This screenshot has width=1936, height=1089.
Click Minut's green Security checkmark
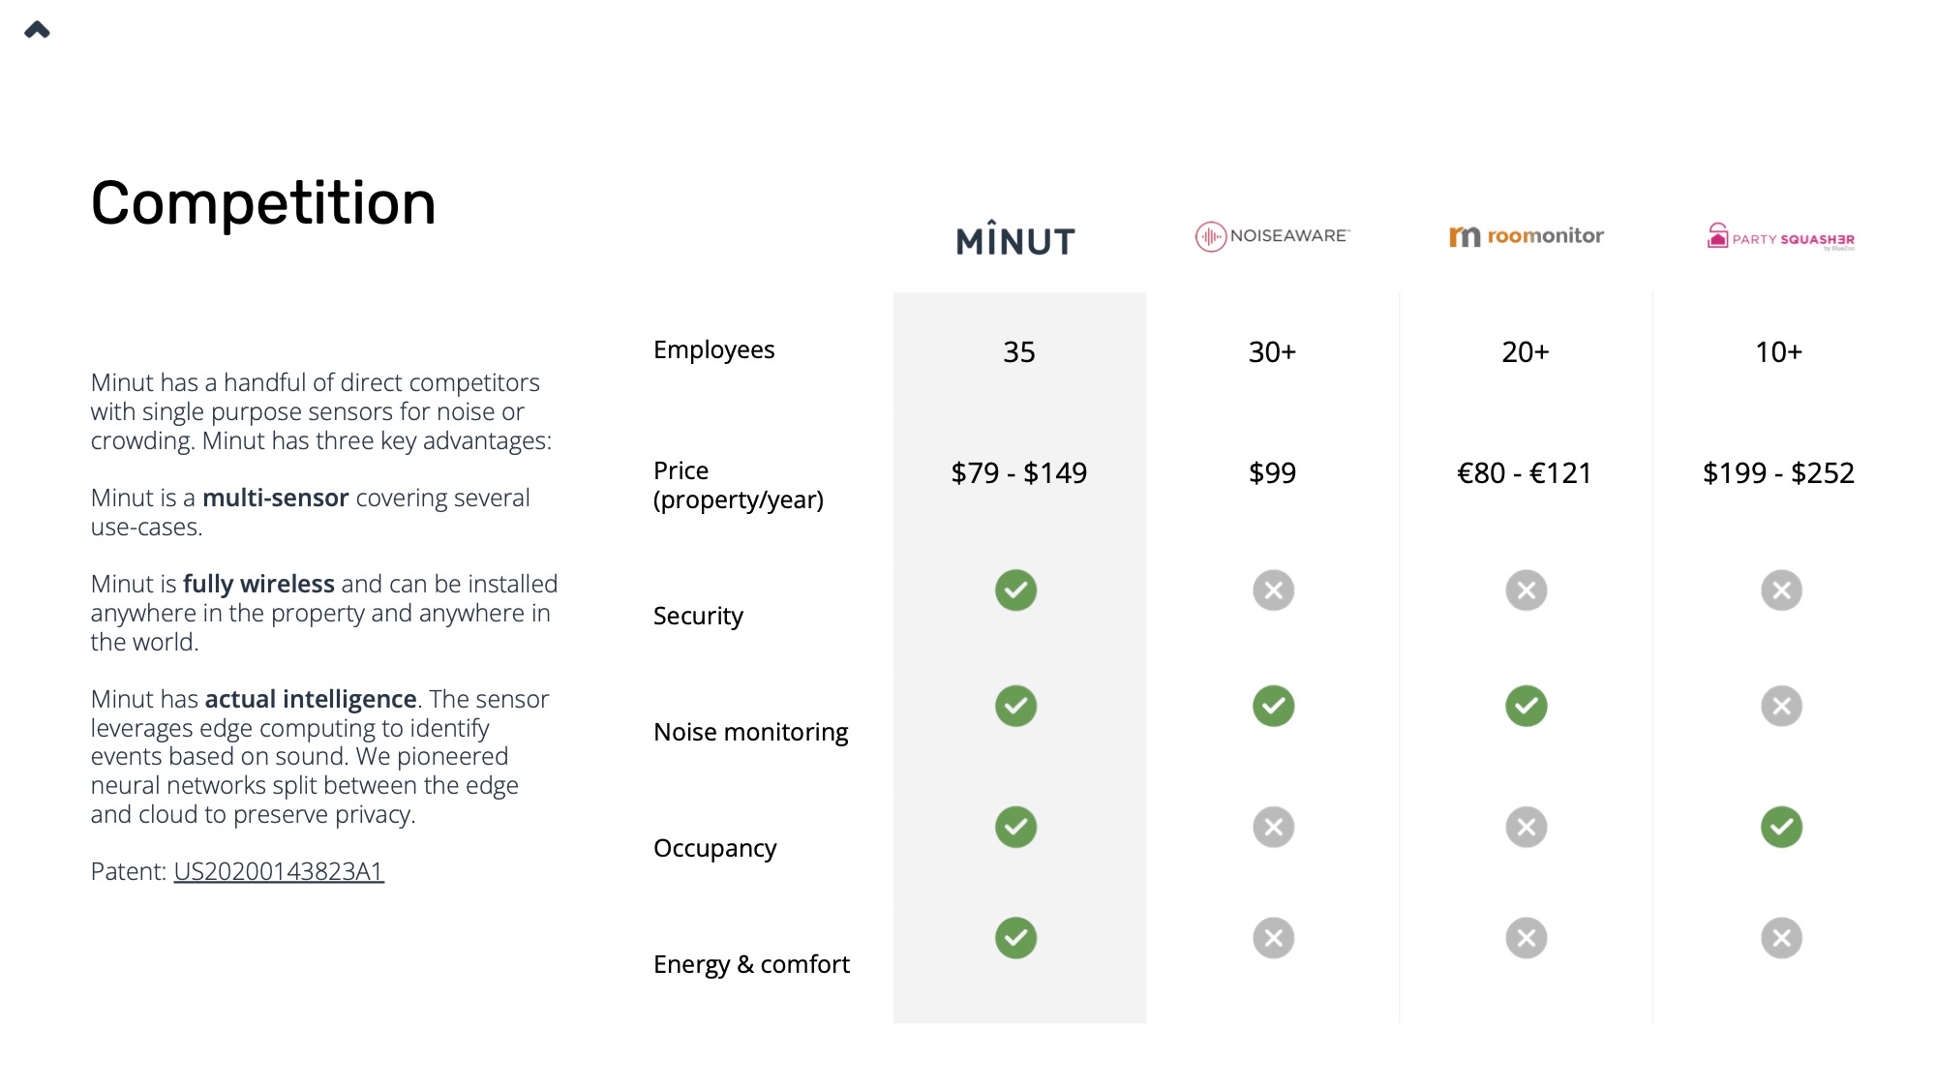coord(1015,590)
